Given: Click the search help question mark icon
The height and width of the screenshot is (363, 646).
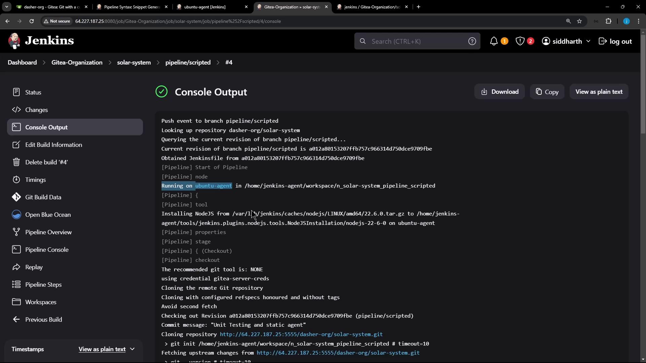Looking at the screenshot, I should click(x=472, y=41).
